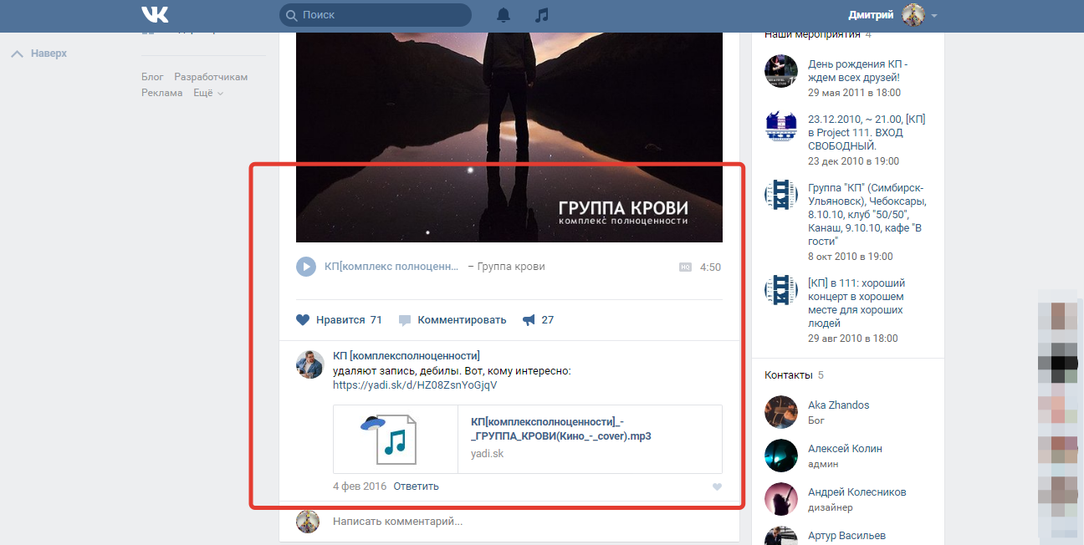Open the [КП] в 111 event icon

pyautogui.click(x=781, y=290)
